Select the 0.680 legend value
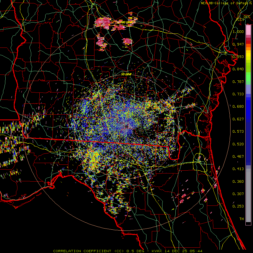 (x=238, y=107)
